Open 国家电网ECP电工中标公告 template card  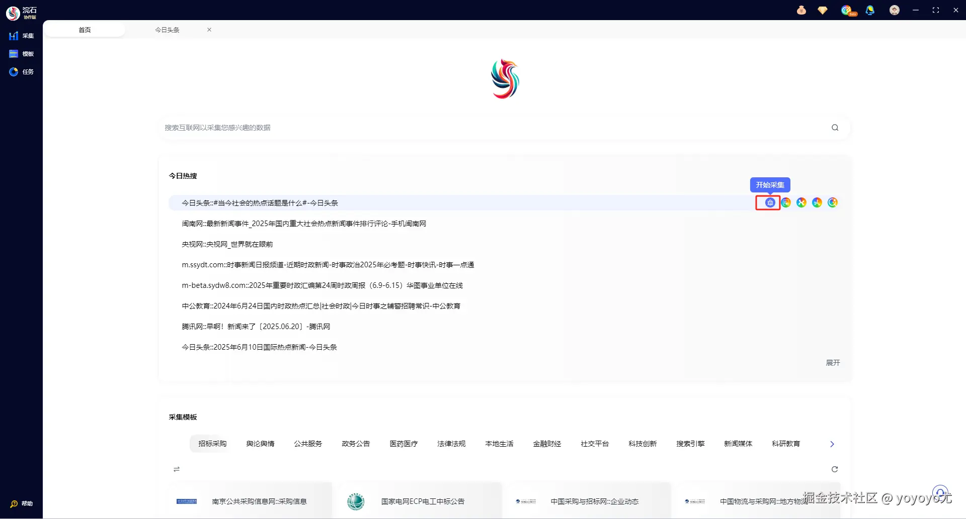[420, 501]
